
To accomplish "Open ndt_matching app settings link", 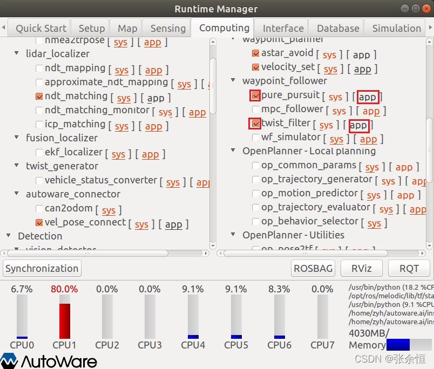I will point(156,99).
